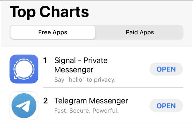Open the Signal app icon

[x=24, y=69]
